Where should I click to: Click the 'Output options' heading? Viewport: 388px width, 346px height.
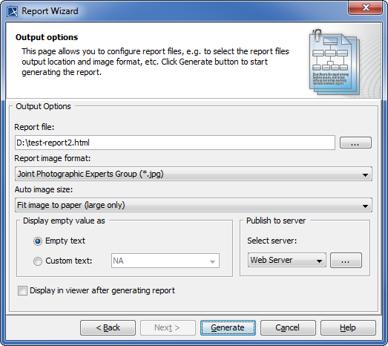47,37
